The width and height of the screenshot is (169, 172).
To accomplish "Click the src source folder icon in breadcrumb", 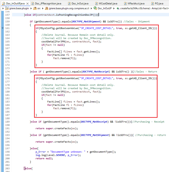I will 35,8.
